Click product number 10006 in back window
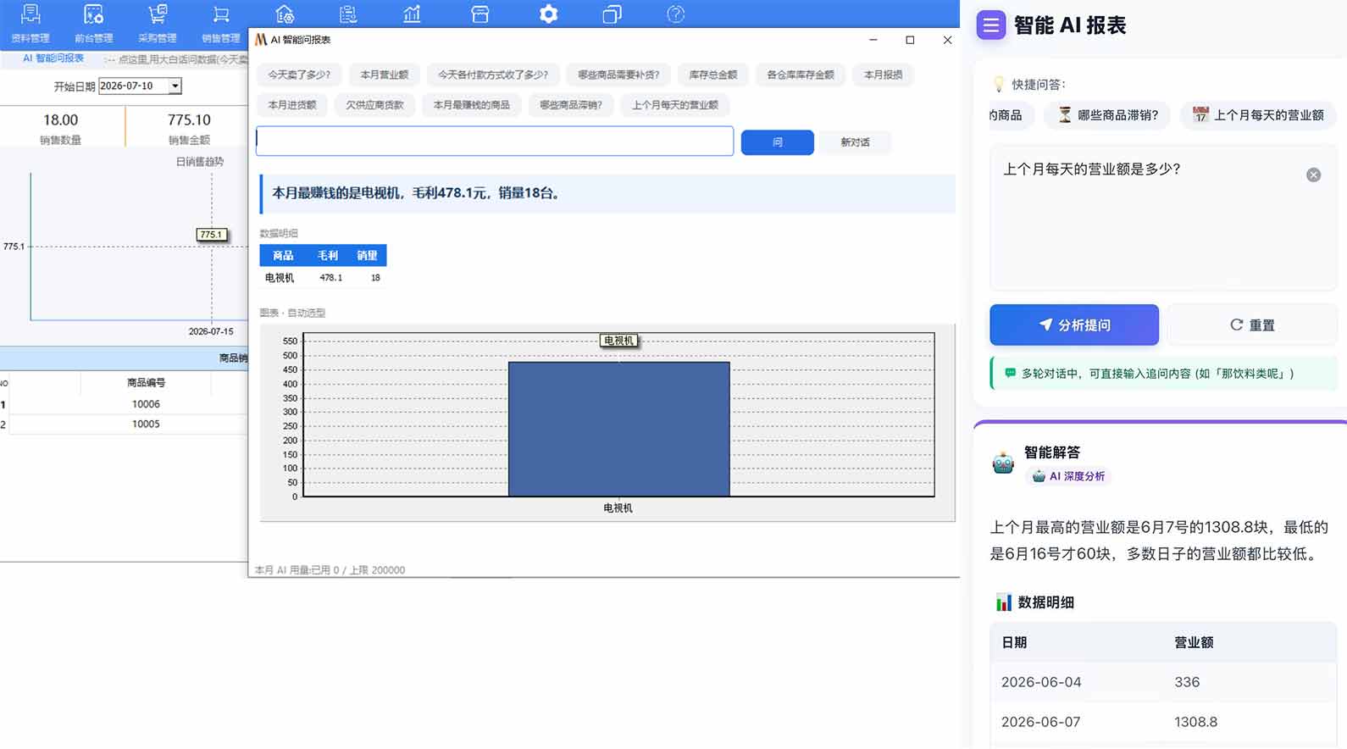Image resolution: width=1347 pixels, height=749 pixels. [146, 404]
